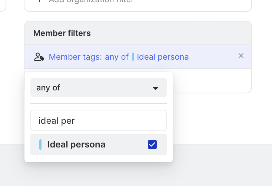Select the Ideal persona option in results

click(93, 145)
